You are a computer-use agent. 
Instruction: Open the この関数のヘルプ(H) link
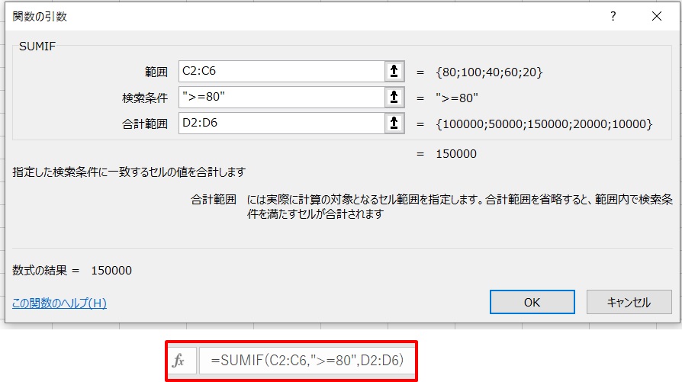[x=60, y=303]
